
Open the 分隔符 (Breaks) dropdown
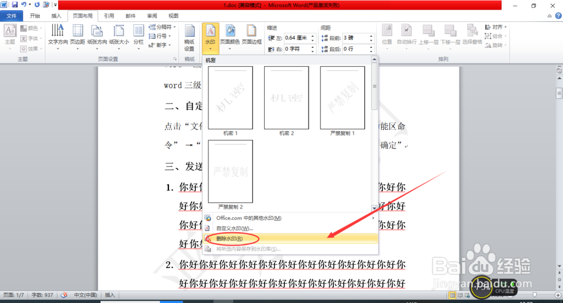[162, 27]
